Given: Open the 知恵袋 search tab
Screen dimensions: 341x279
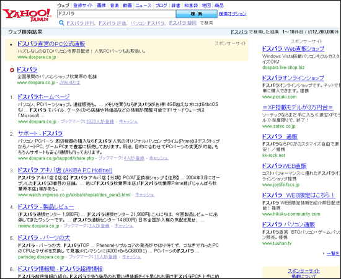Looking at the screenshot, I should pyautogui.click(x=191, y=6).
